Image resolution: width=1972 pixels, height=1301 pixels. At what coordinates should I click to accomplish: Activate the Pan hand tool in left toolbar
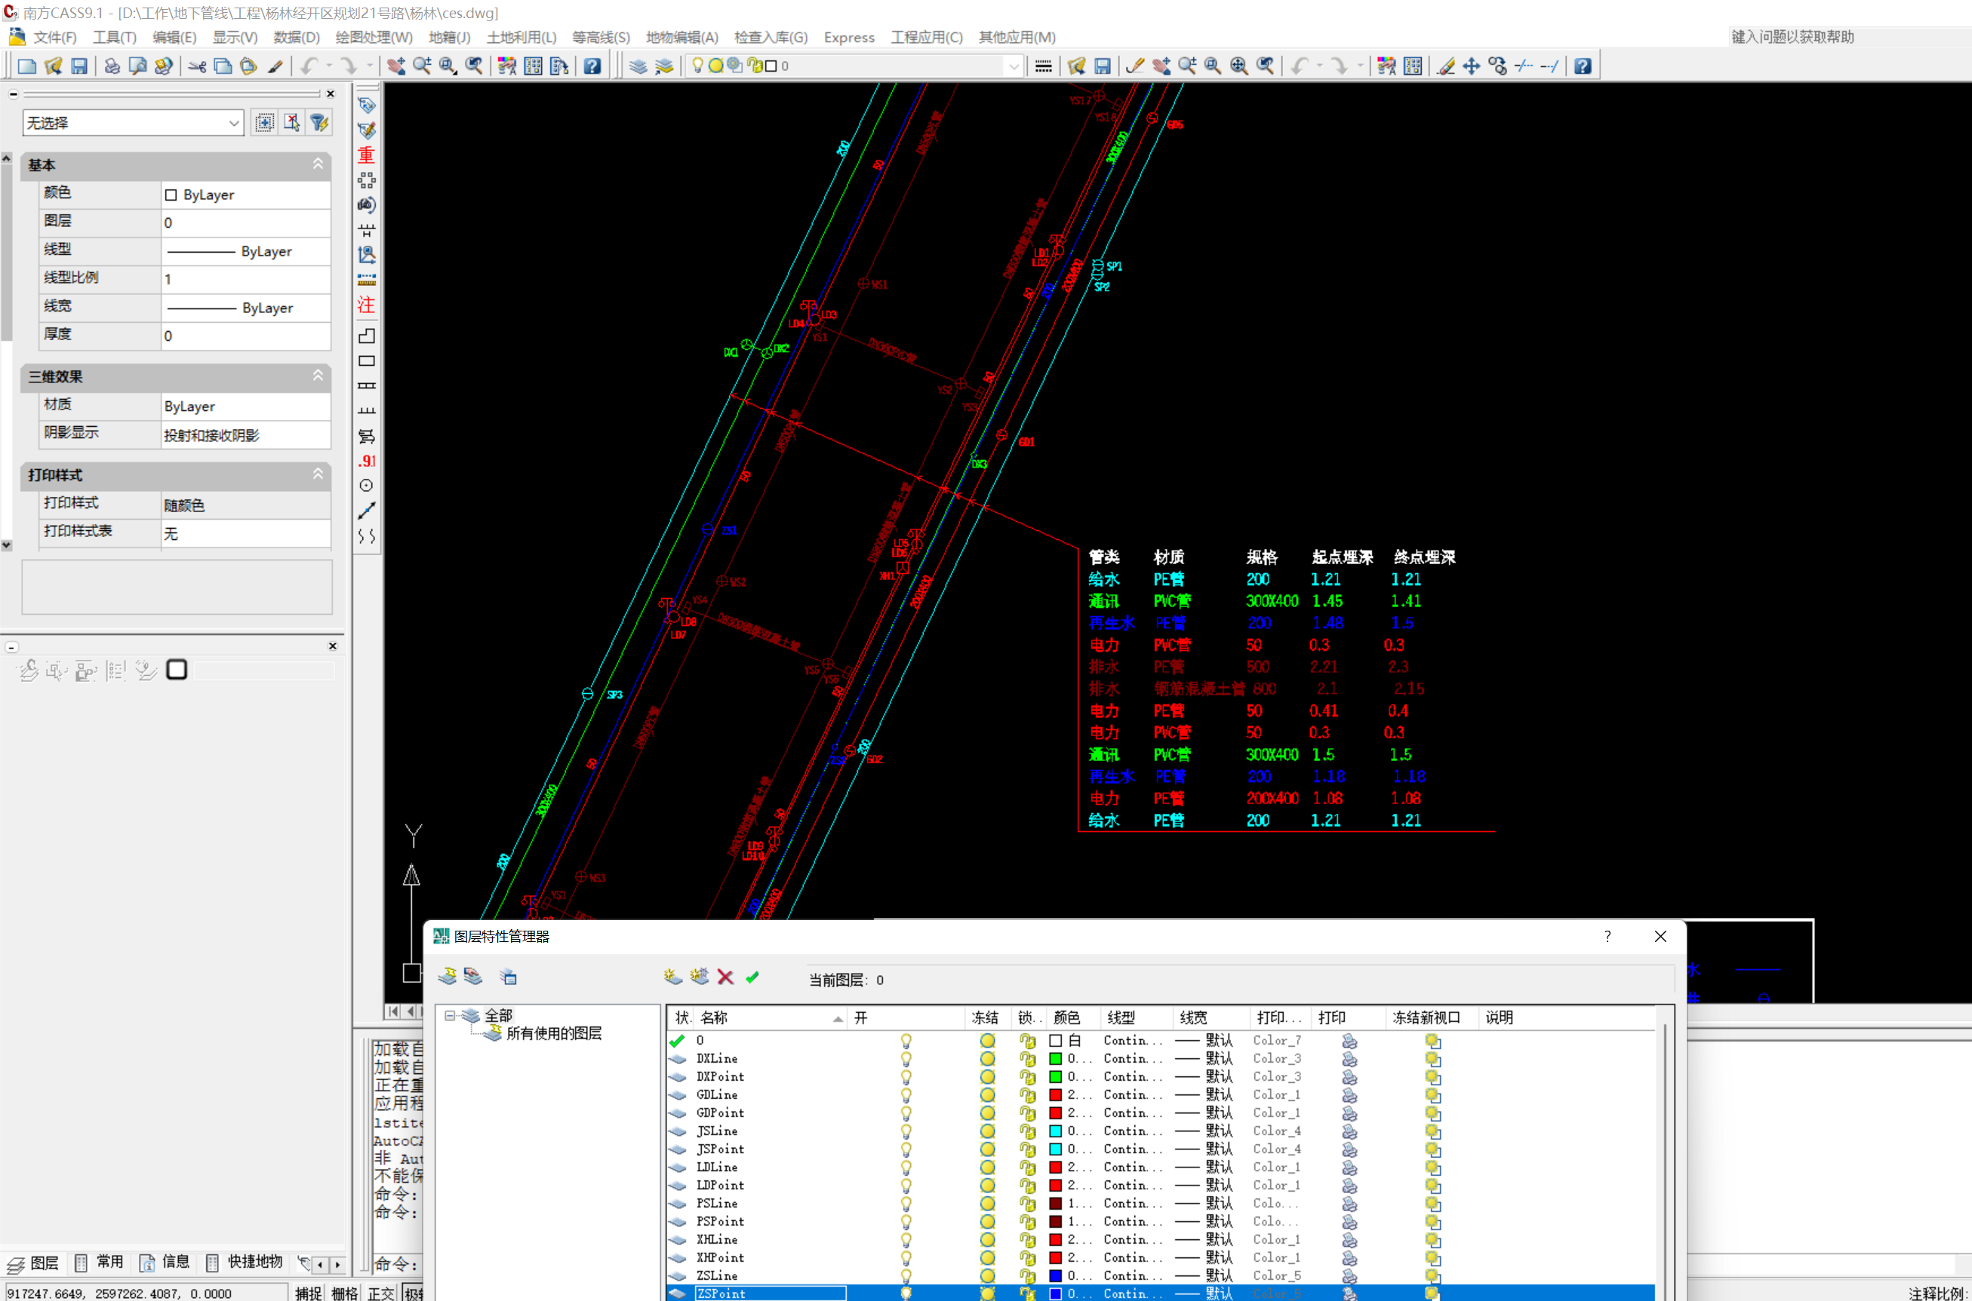click(x=396, y=66)
